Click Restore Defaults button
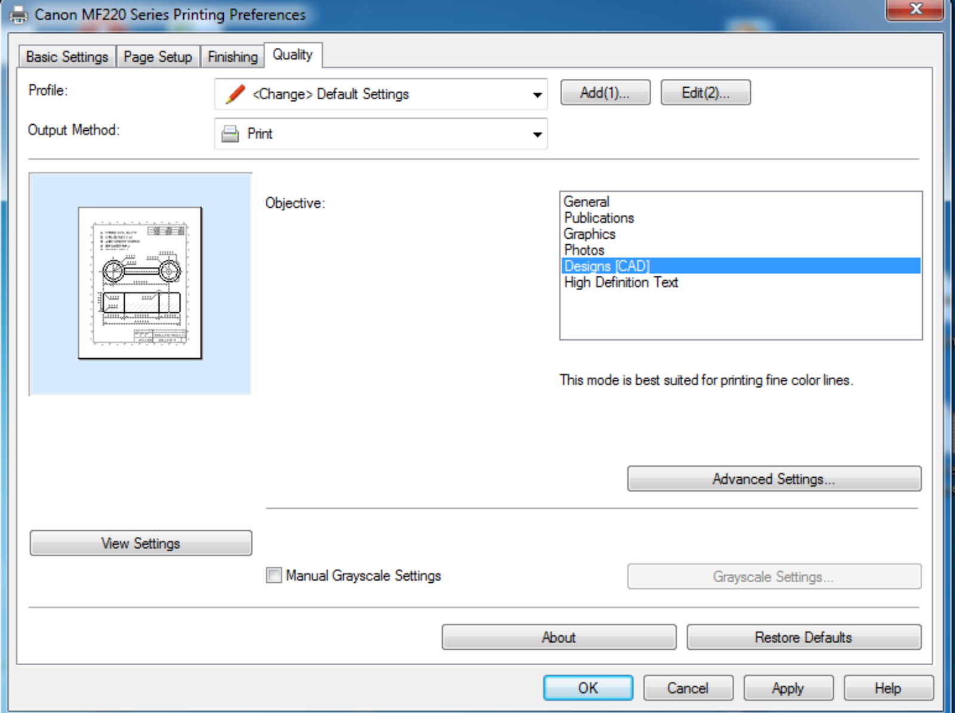This screenshot has width=955, height=713. coord(803,637)
